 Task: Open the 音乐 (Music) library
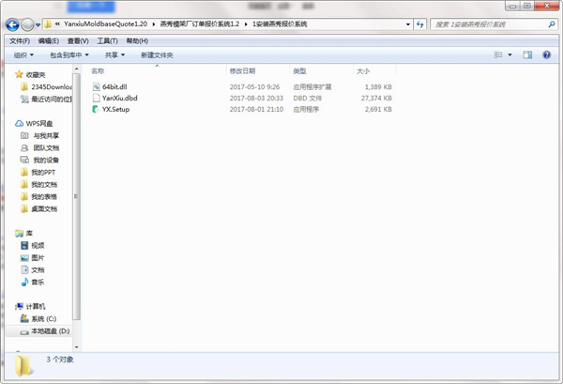tap(38, 282)
